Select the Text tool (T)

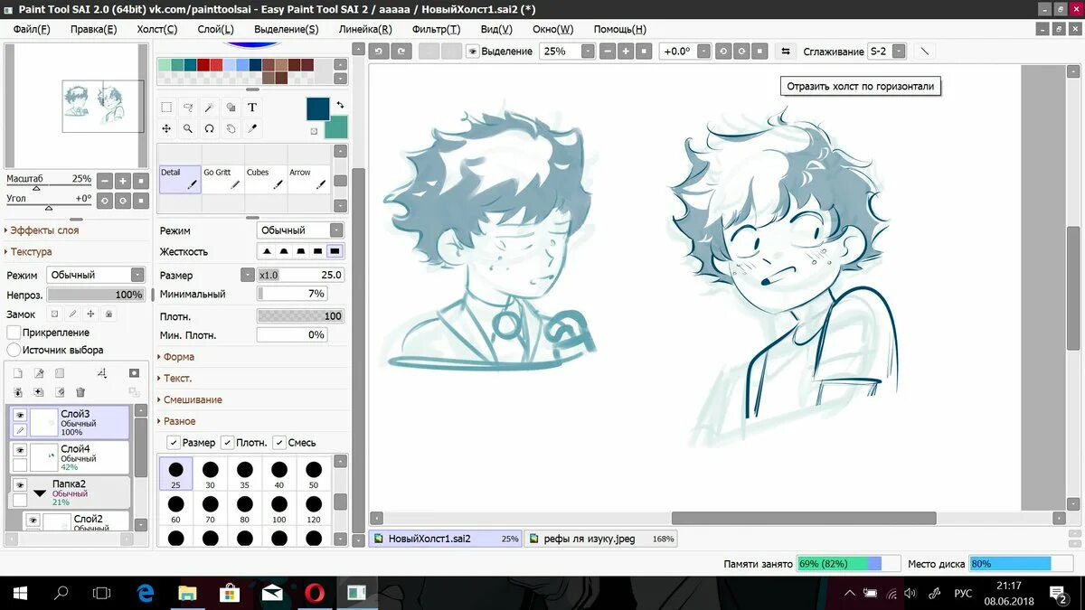pyautogui.click(x=252, y=108)
